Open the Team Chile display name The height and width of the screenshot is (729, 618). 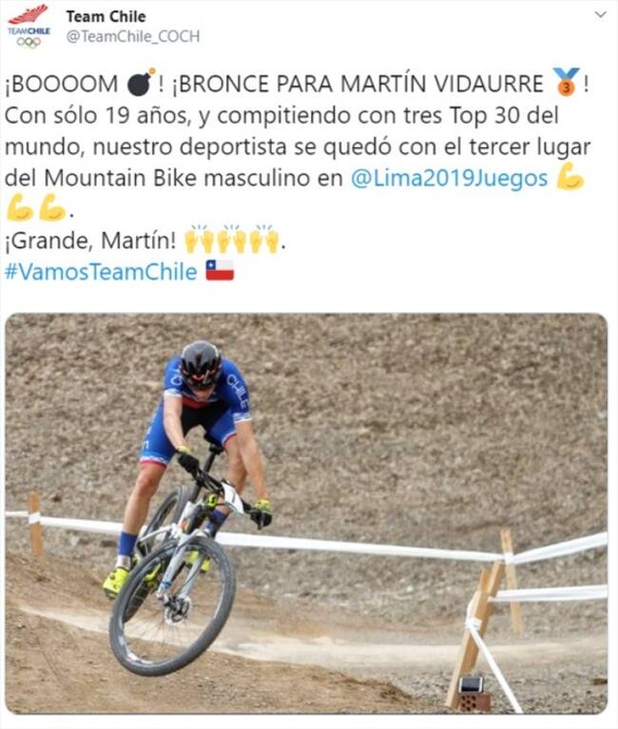[106, 17]
